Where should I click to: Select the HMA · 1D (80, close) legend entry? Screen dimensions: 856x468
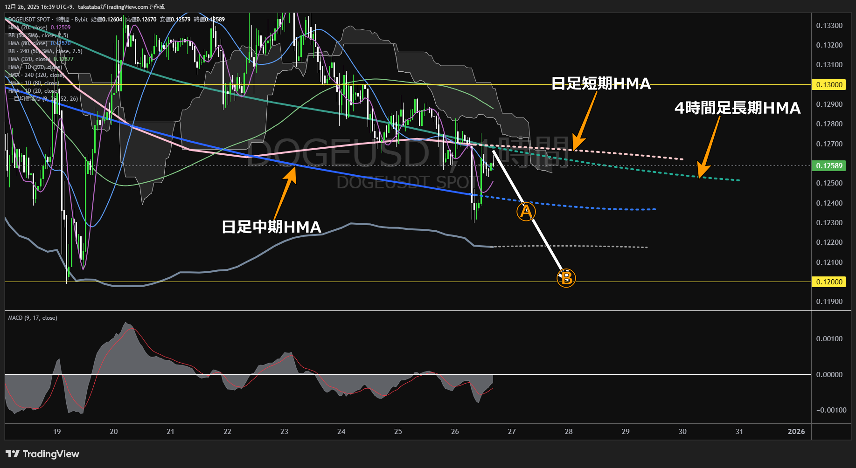(34, 83)
